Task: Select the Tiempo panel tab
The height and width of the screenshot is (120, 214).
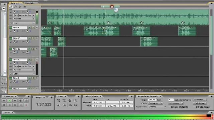Action: coord(38,97)
